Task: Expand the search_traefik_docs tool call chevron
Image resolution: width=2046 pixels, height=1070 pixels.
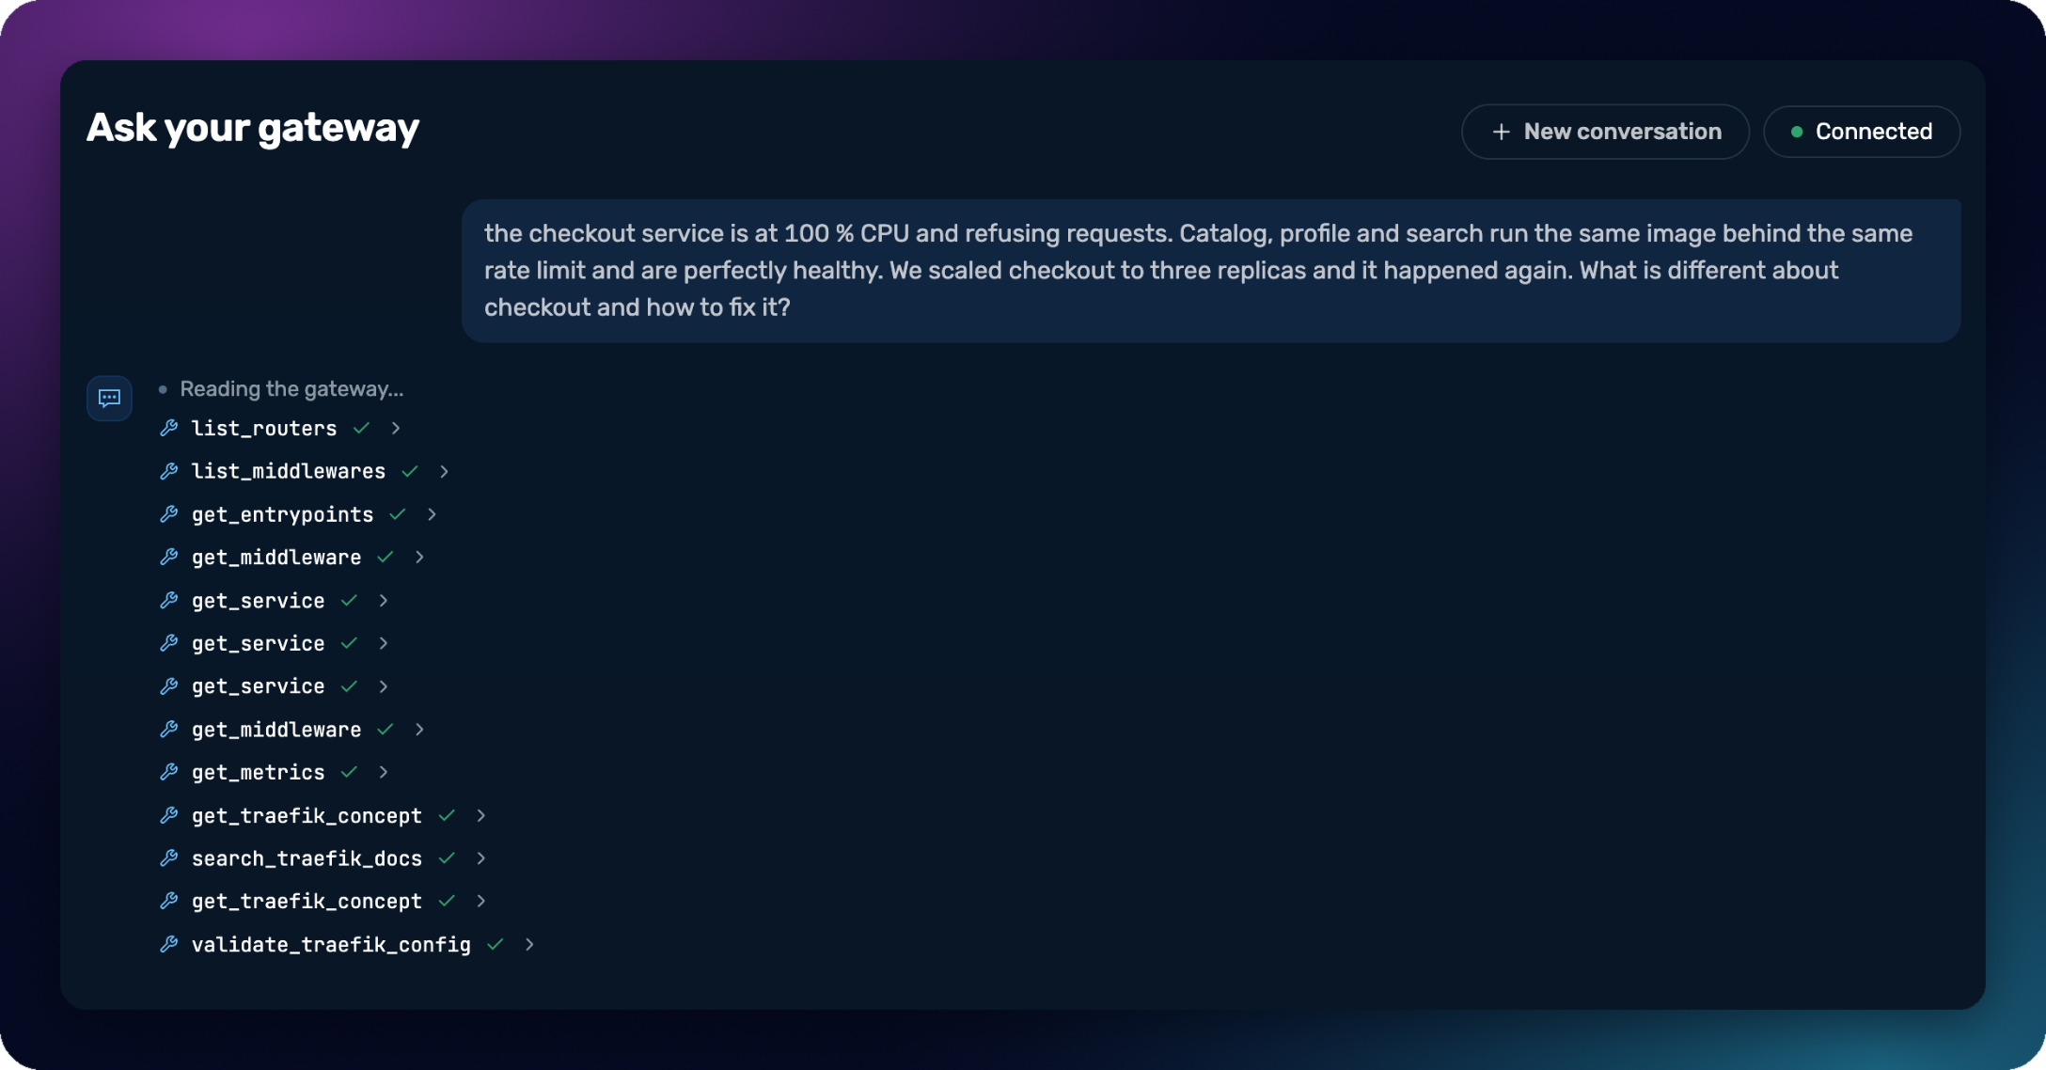Action: pyautogui.click(x=480, y=858)
